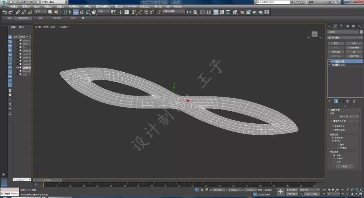The height and width of the screenshot is (198, 364).
Task: Activate the Select and Move tool
Action: [76, 12]
